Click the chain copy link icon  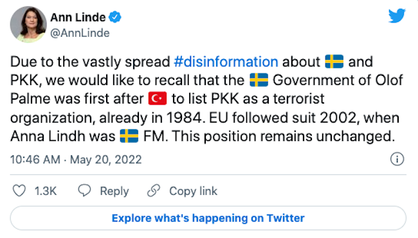(154, 190)
